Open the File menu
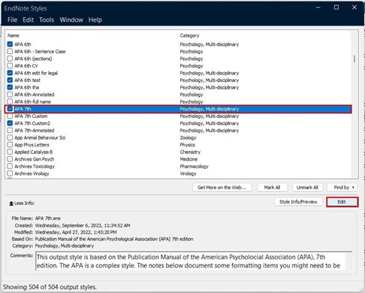This screenshot has width=365, height=293. coord(12,20)
